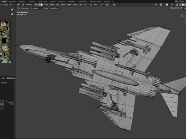Click the zoom magnifier icon in image editor
Image resolution: width=186 pixels, height=139 pixels.
pos(12,10)
